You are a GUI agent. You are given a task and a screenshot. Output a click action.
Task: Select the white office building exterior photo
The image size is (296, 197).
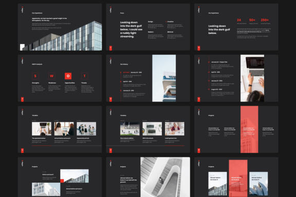coord(130,129)
